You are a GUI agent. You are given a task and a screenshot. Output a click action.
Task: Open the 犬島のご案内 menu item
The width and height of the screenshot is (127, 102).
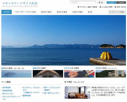[77, 12]
